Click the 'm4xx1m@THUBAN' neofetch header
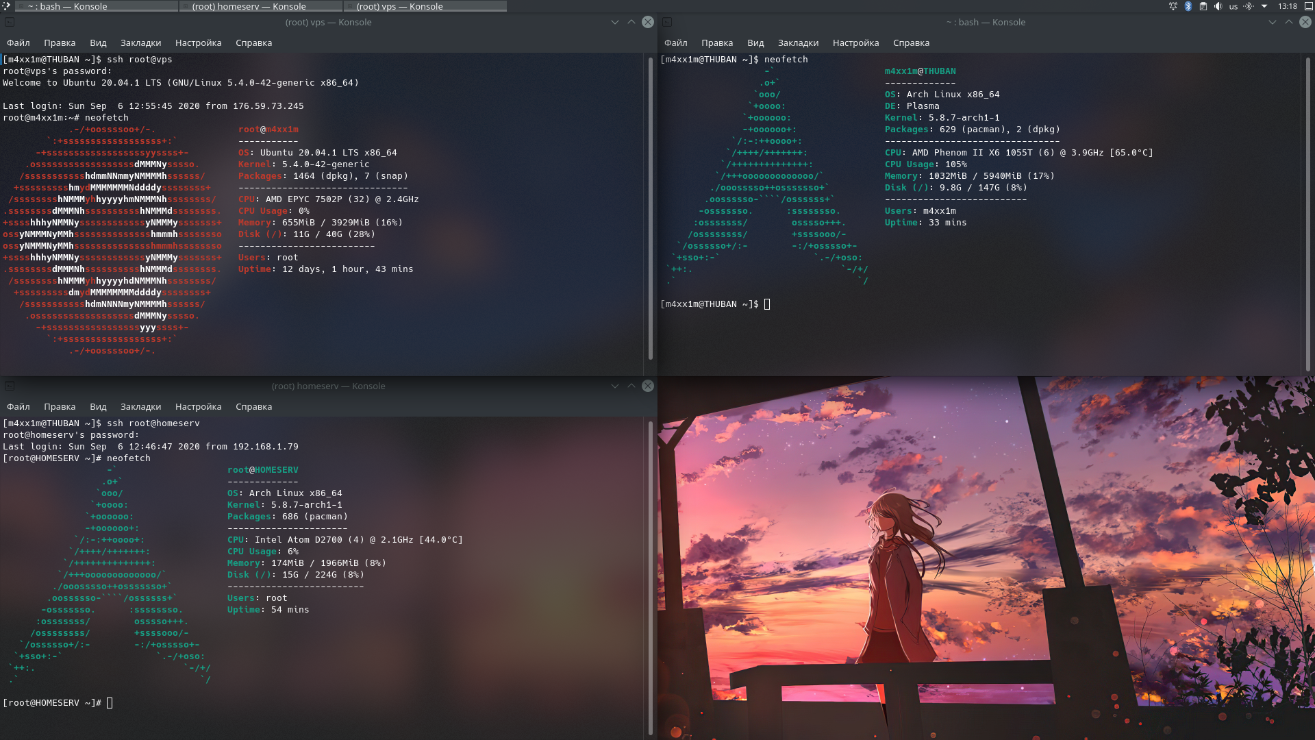The width and height of the screenshot is (1315, 740). point(920,71)
